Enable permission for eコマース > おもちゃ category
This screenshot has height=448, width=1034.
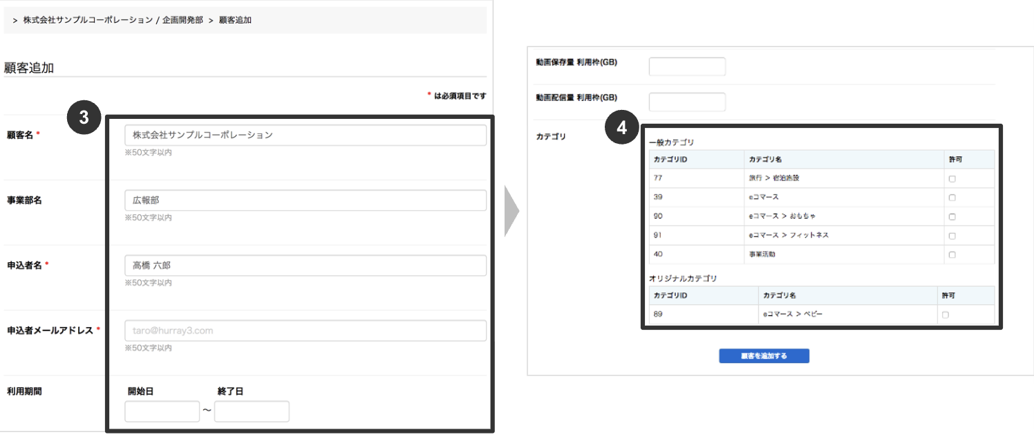tap(952, 216)
